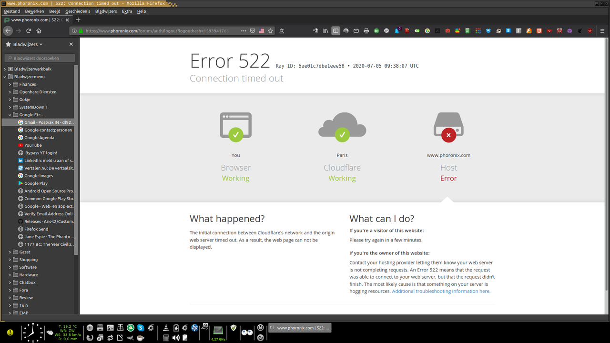The height and width of the screenshot is (343, 610).
Task: Click the red camera screenshot extension icon
Action: (x=447, y=30)
